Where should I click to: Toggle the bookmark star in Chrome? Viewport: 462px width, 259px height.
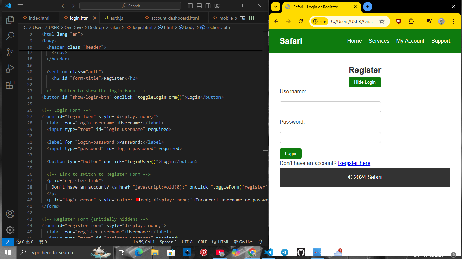pyautogui.click(x=382, y=21)
